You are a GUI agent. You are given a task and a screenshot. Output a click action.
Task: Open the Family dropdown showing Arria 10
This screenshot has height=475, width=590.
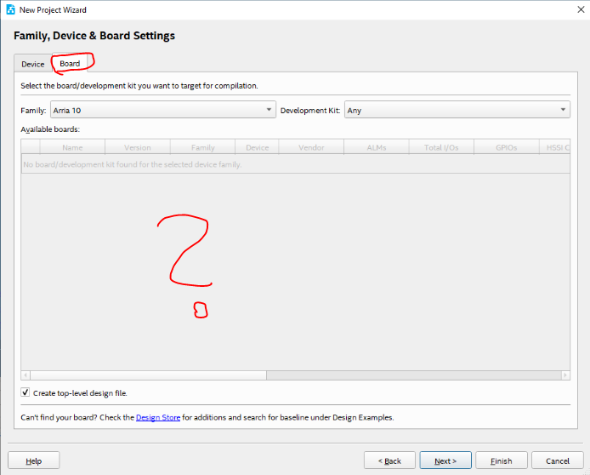click(x=163, y=110)
